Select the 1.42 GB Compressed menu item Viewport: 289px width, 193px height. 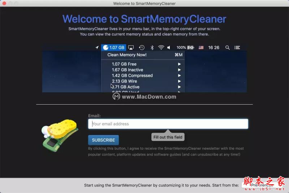coord(143,75)
